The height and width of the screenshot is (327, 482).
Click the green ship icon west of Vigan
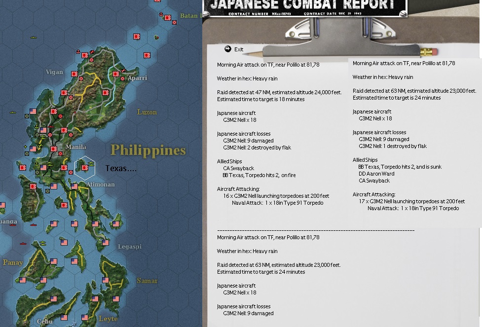[34, 37]
